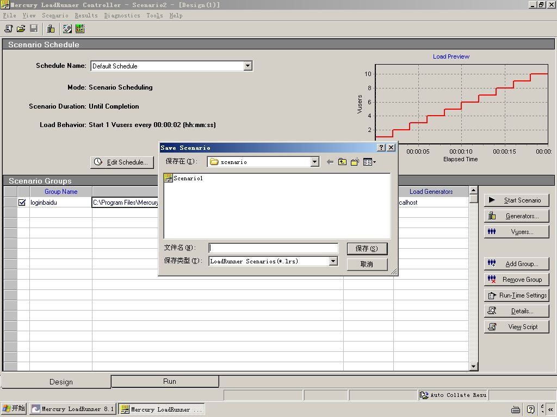The width and height of the screenshot is (557, 417).
Task: Expand the Schedule Name dropdown
Action: click(247, 66)
